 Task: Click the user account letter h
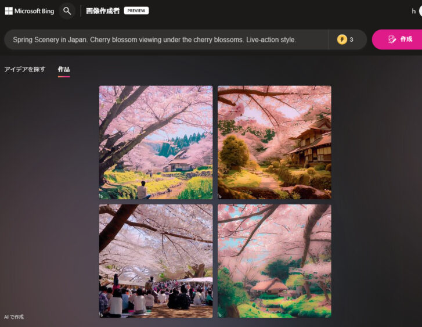tap(414, 11)
